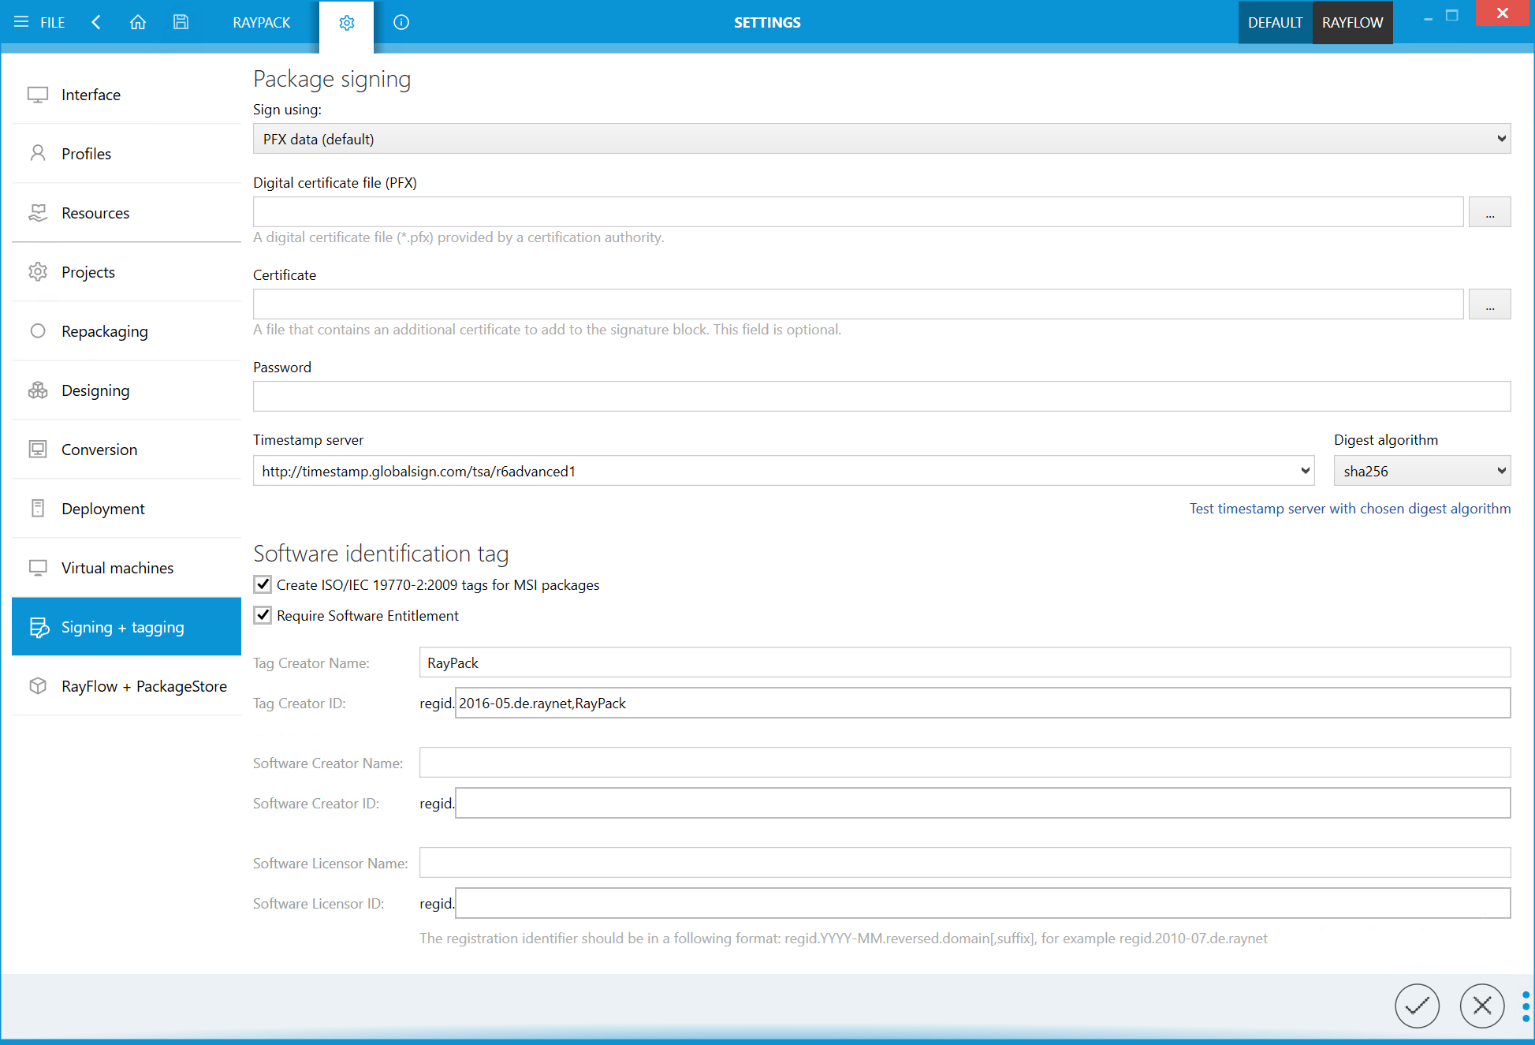
Task: Click the Conversion icon in sidebar
Action: click(x=38, y=450)
